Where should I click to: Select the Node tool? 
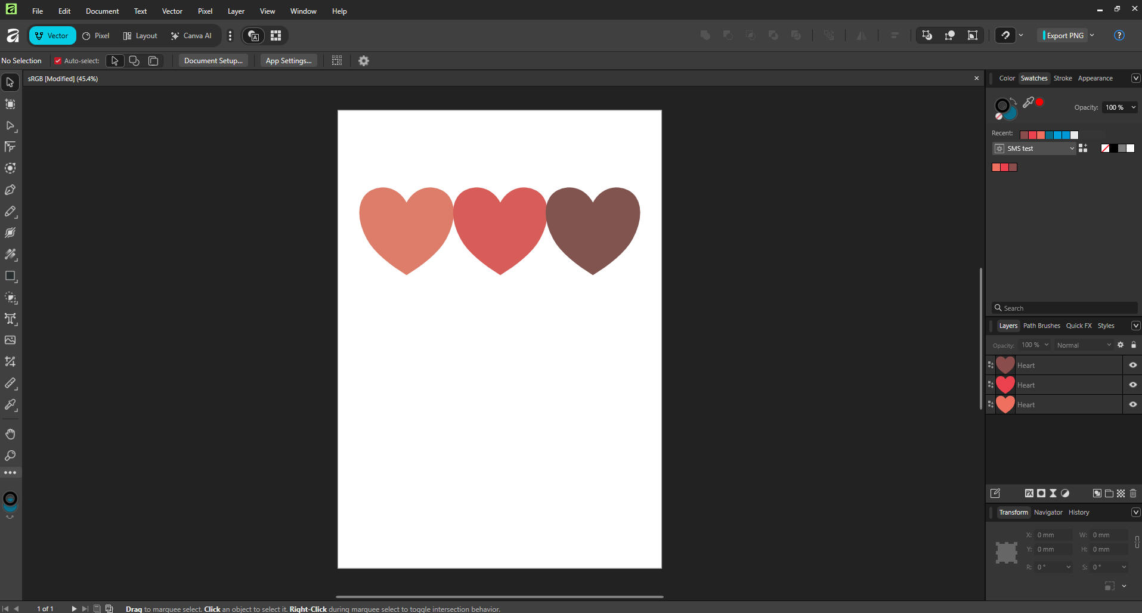tap(10, 126)
